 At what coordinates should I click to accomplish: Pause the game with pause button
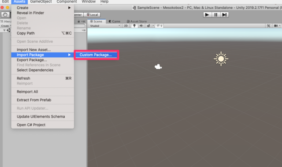pyautogui.click(x=216, y=15)
